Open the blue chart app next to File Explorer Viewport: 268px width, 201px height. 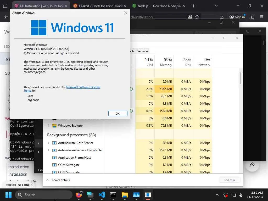click(x=136, y=195)
